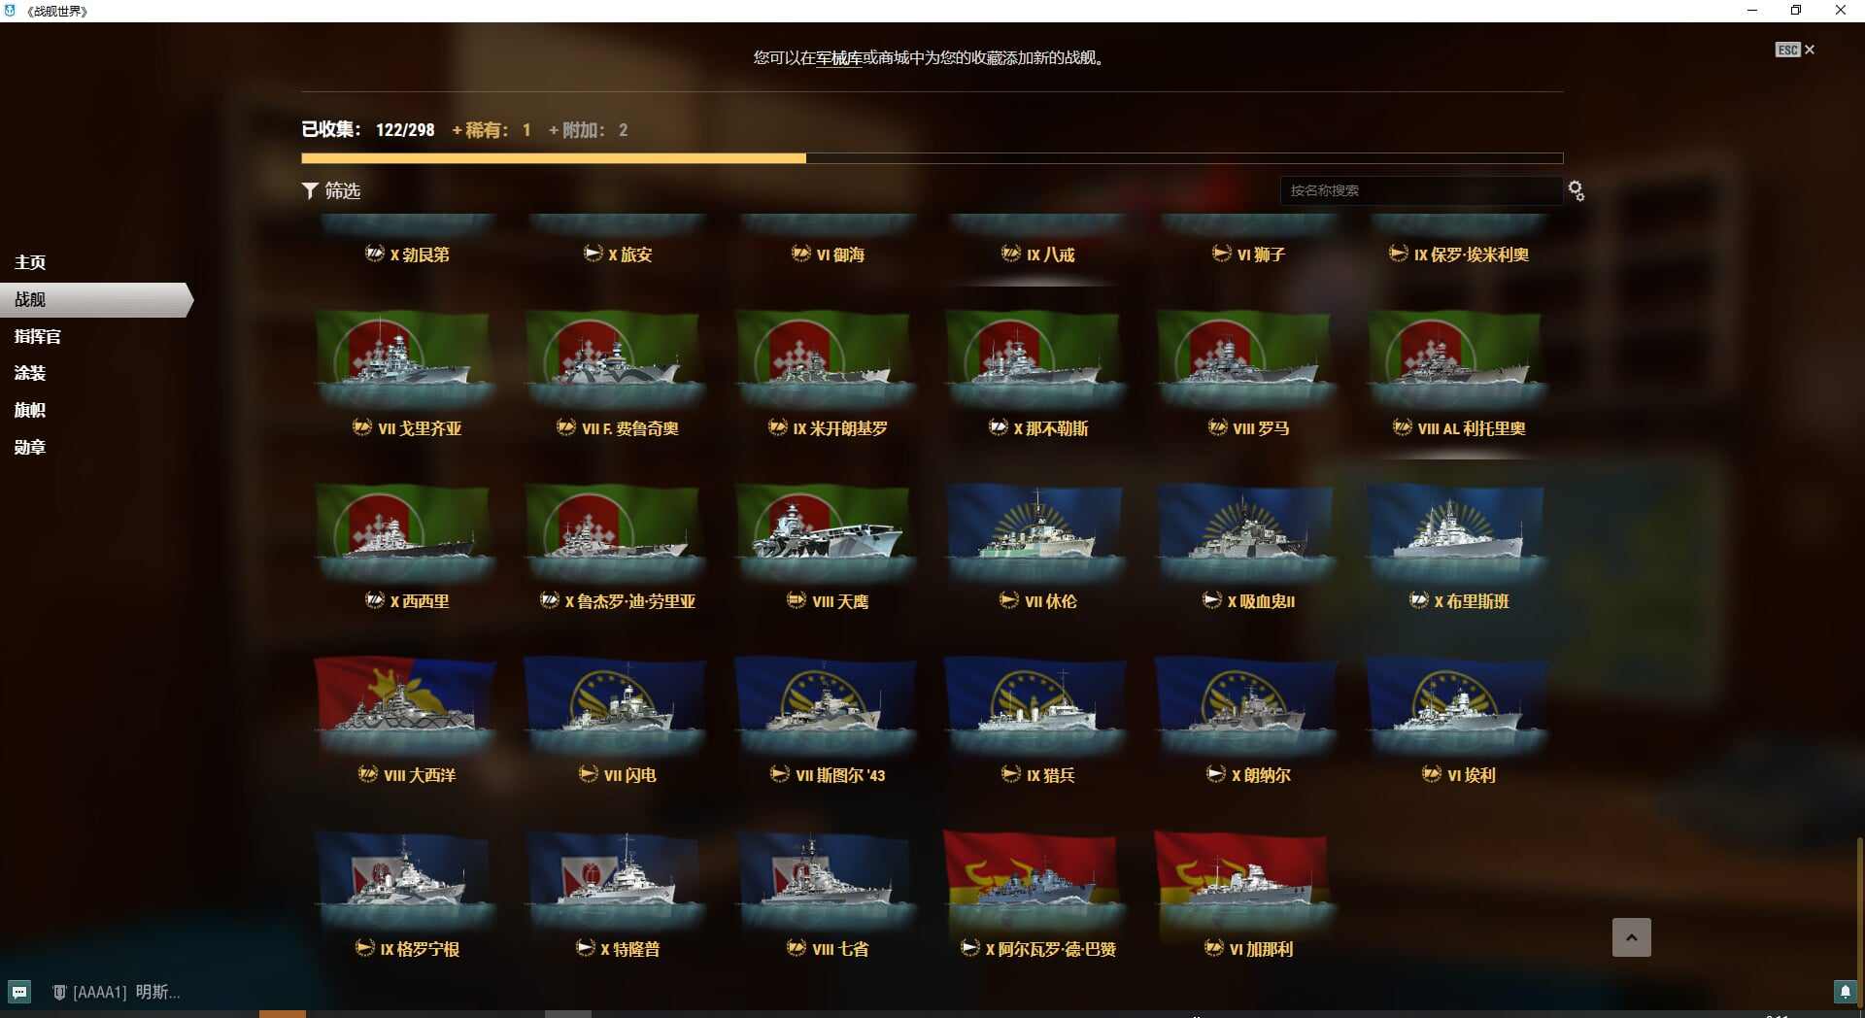This screenshot has width=1865, height=1018.
Task: Click the clan shield icon beside [AAAA1]
Action: click(x=59, y=992)
